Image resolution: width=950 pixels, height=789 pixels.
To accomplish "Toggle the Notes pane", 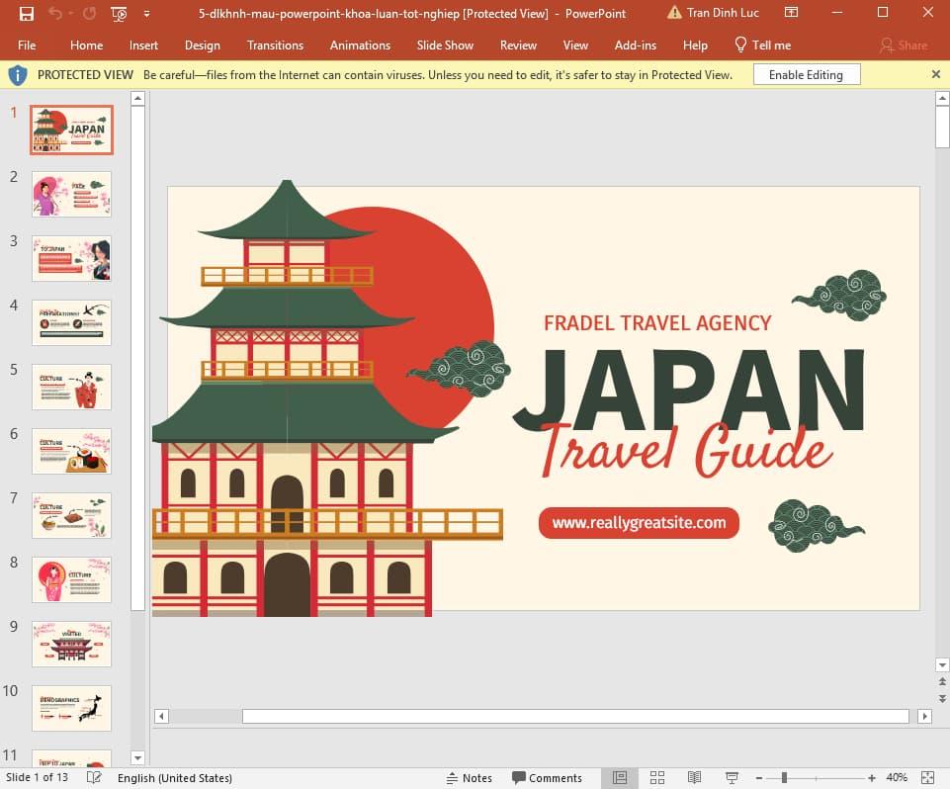I will point(470,778).
